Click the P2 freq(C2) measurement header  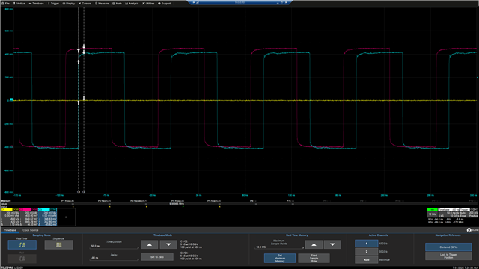point(104,201)
